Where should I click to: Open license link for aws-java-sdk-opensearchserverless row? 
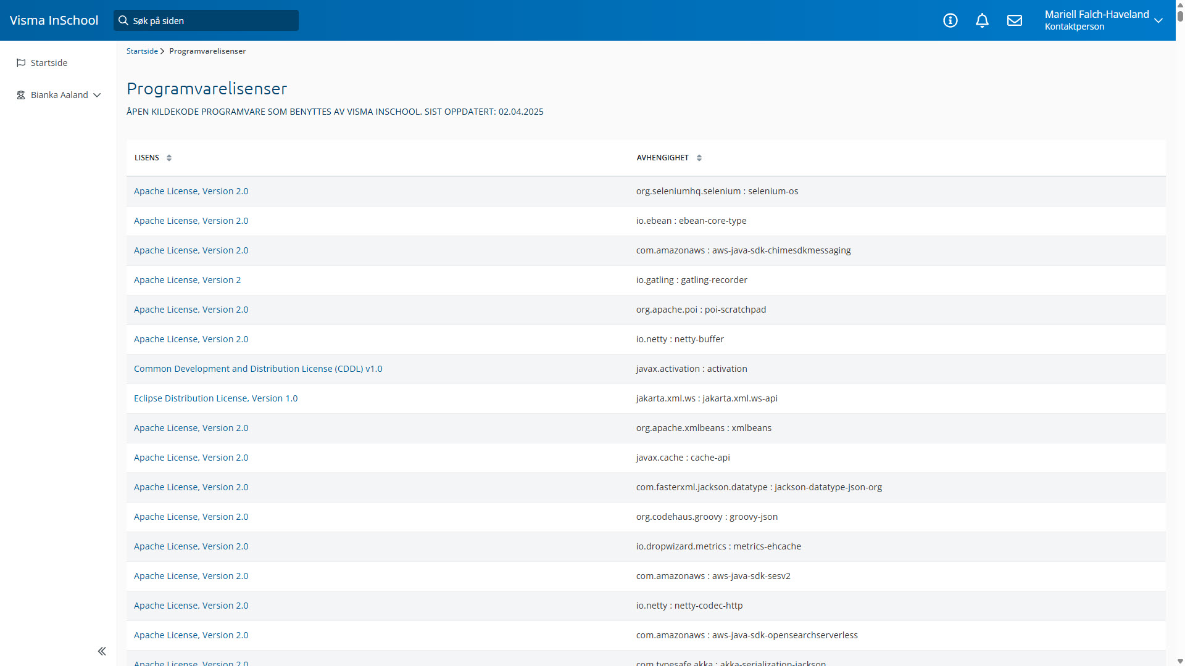191,635
